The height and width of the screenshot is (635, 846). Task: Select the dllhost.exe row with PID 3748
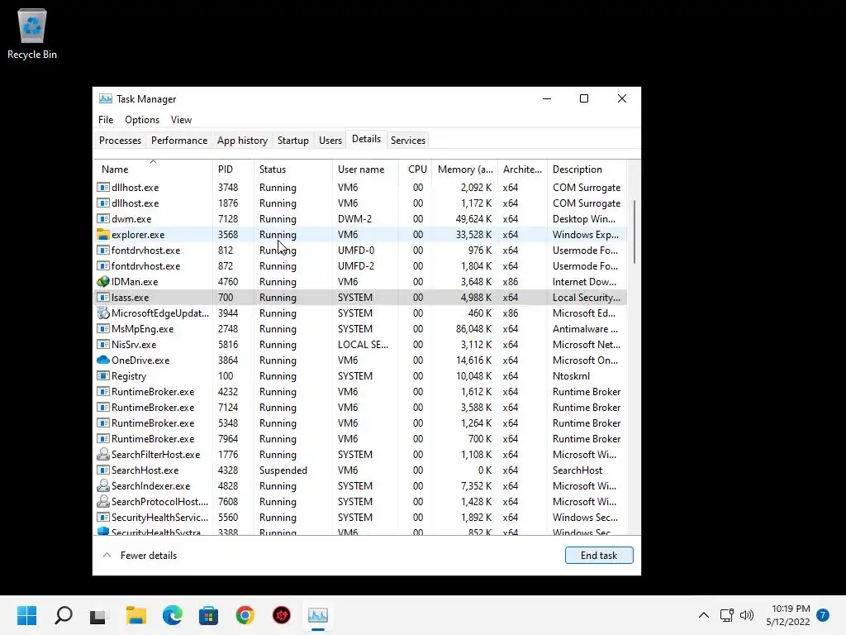(360, 188)
